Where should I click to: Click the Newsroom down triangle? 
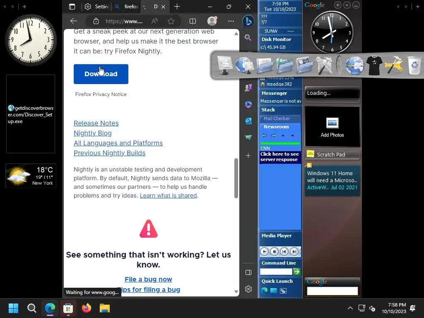tap(293, 136)
